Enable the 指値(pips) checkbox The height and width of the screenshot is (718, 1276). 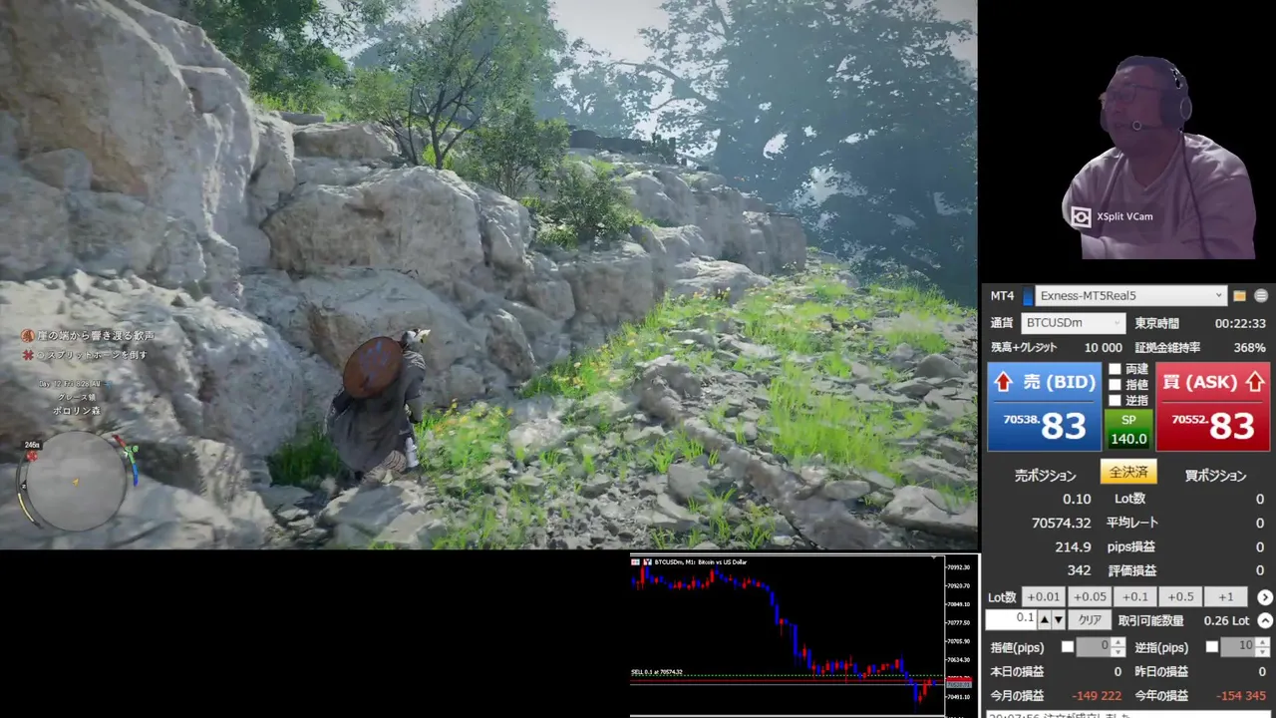click(x=1068, y=647)
